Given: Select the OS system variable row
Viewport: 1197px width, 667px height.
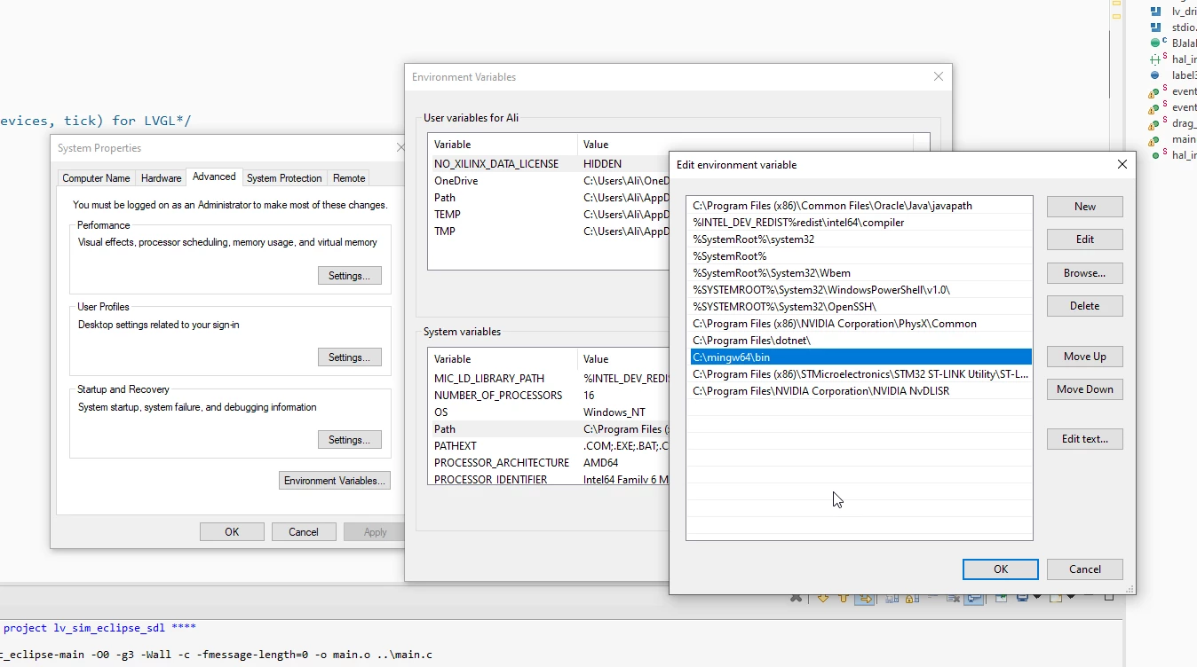Looking at the screenshot, I should click(x=549, y=412).
